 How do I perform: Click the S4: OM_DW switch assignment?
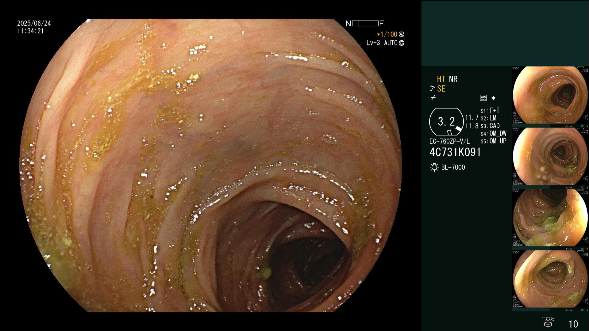pyautogui.click(x=494, y=133)
